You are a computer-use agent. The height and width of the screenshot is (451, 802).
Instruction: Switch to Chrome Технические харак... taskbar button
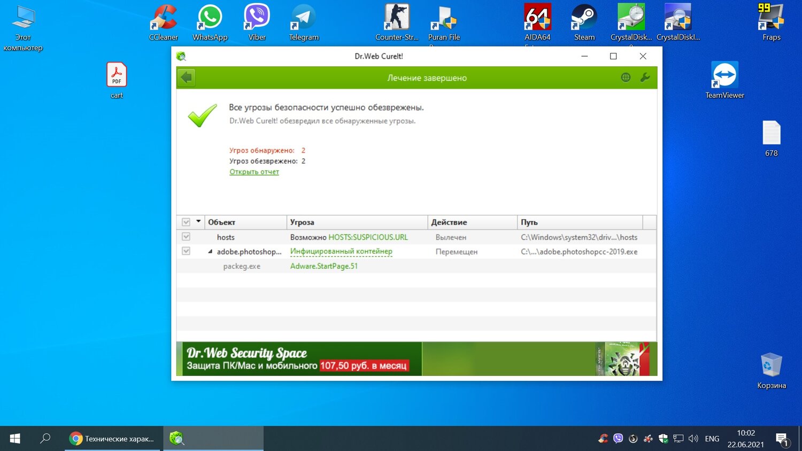point(112,439)
